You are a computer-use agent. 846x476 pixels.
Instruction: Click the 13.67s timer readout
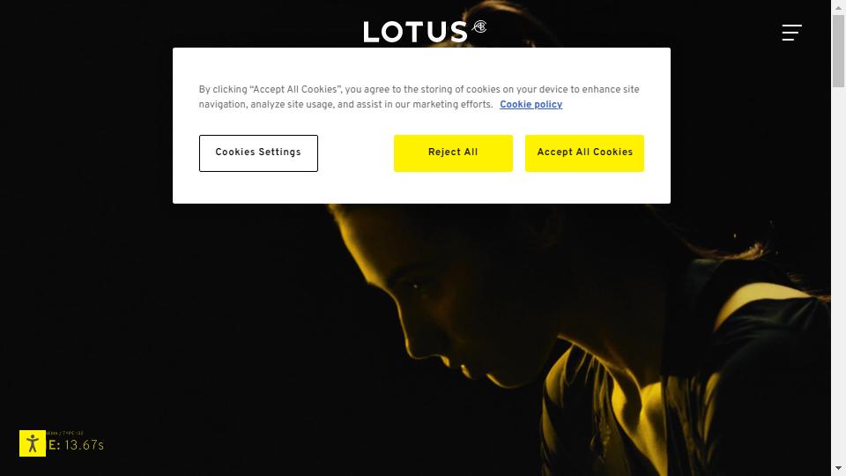(x=85, y=446)
